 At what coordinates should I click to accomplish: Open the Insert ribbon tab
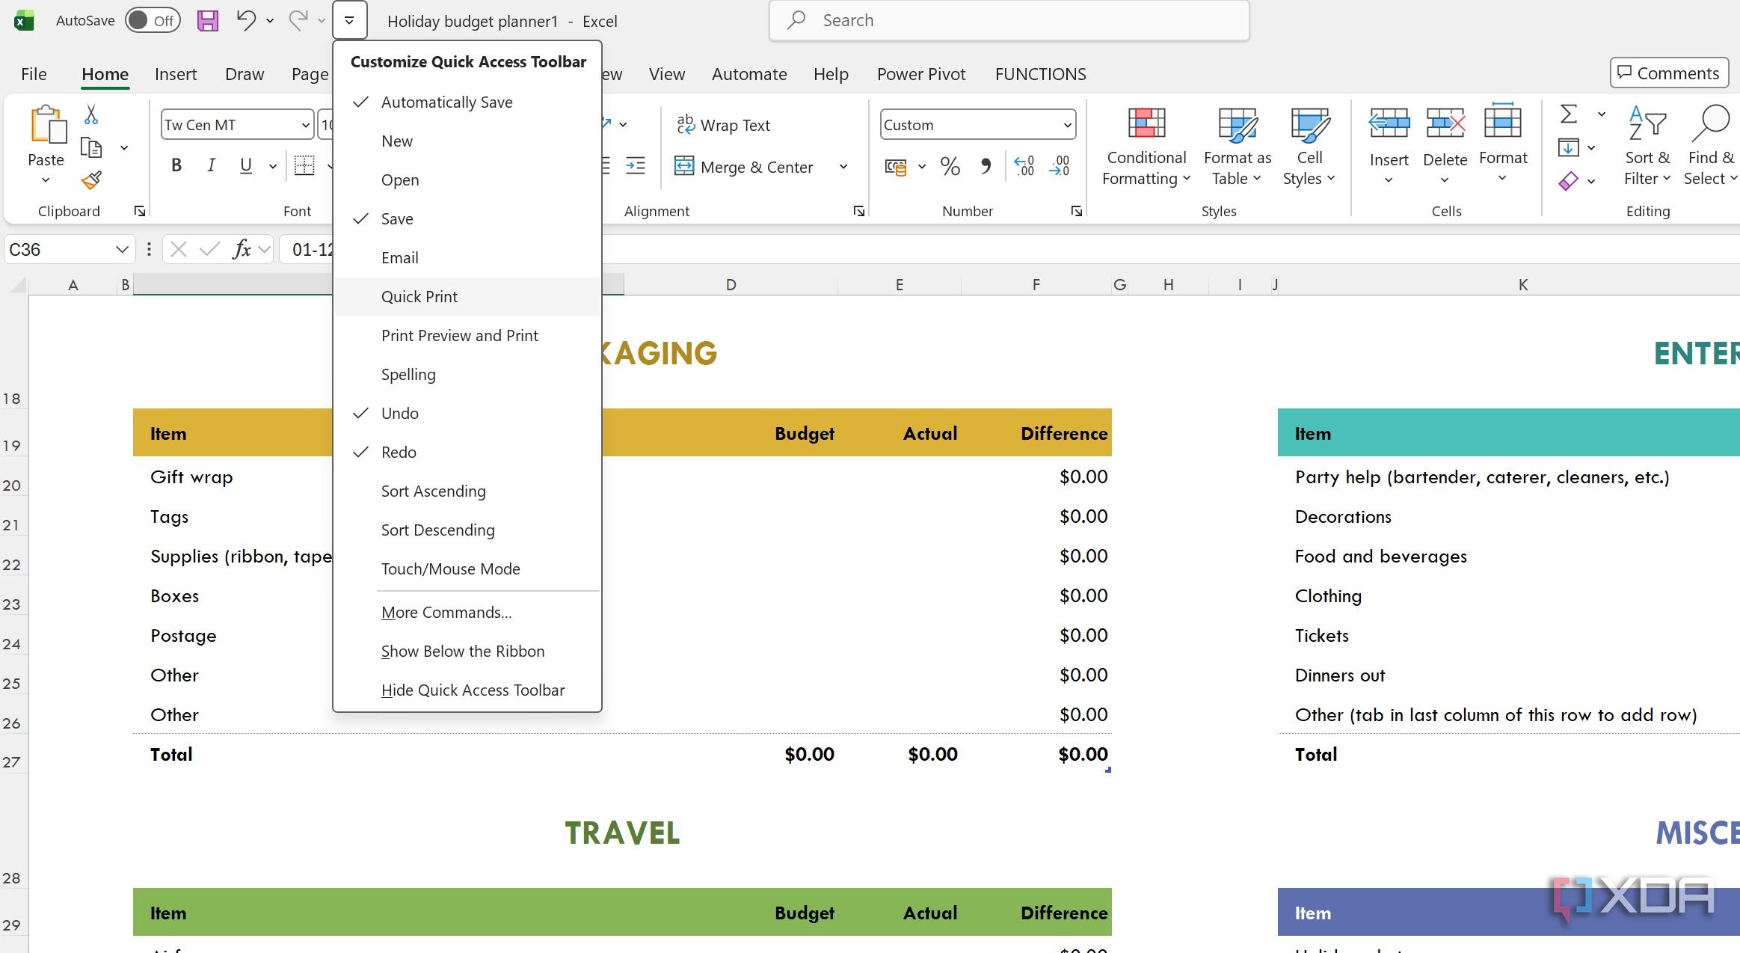click(x=176, y=74)
